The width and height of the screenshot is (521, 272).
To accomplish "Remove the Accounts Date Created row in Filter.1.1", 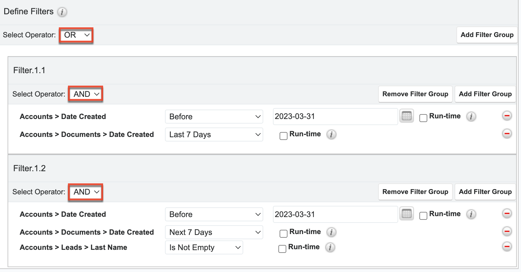I will click(507, 116).
